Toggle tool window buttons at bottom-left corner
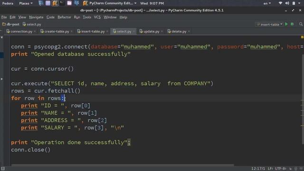Viewport: 304px width, 171px height. (x=3, y=169)
